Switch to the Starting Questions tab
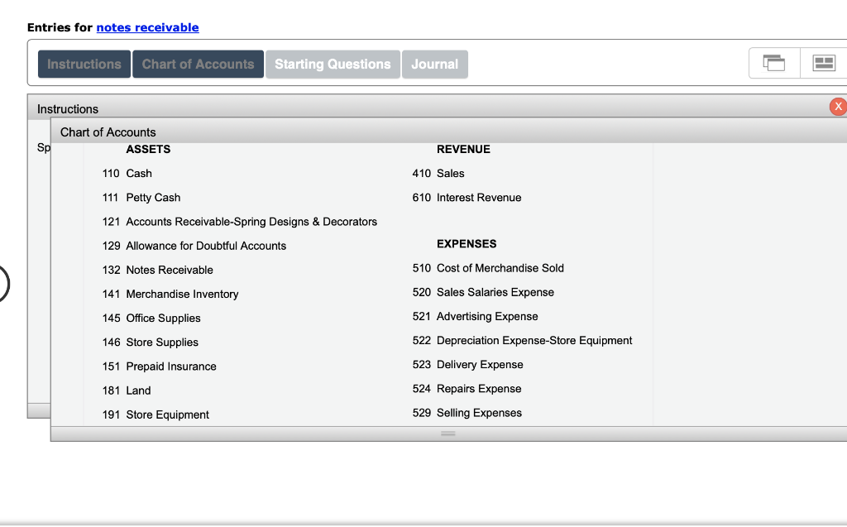The width and height of the screenshot is (847, 527). 333,64
